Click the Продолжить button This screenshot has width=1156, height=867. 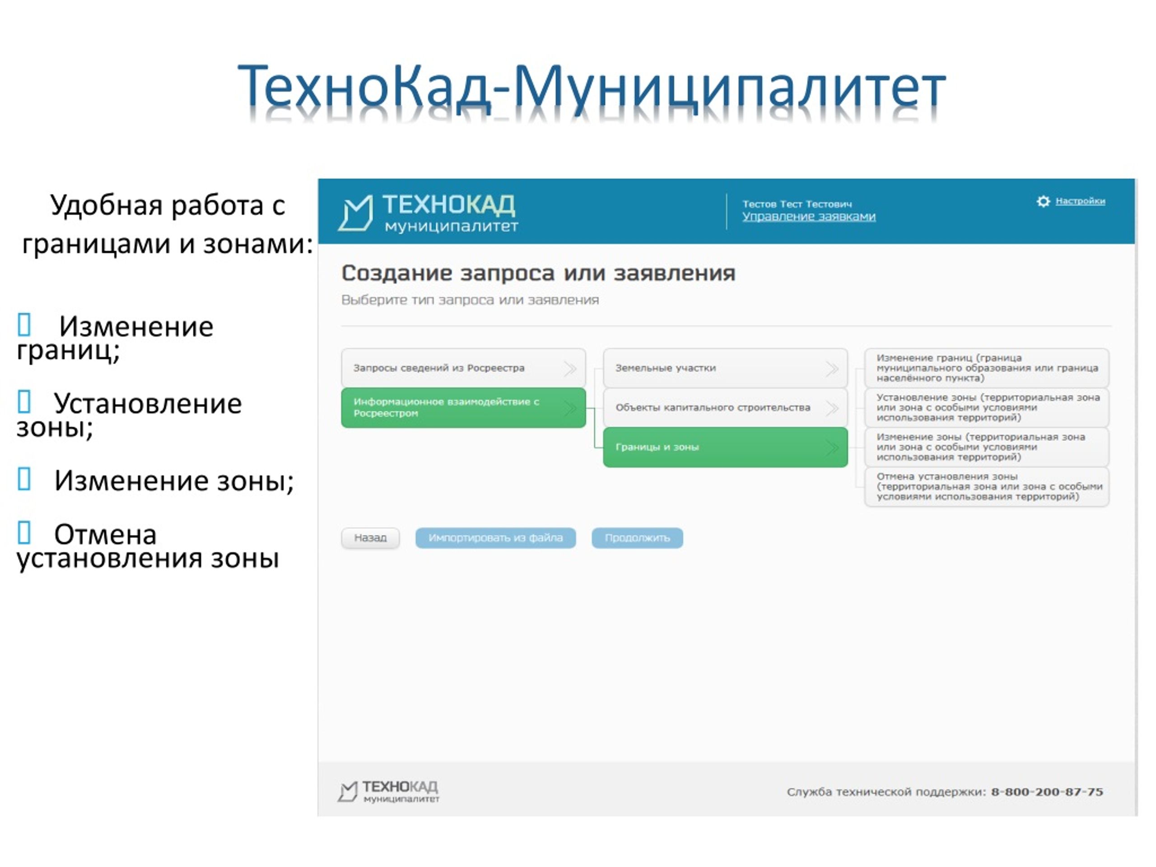click(637, 538)
